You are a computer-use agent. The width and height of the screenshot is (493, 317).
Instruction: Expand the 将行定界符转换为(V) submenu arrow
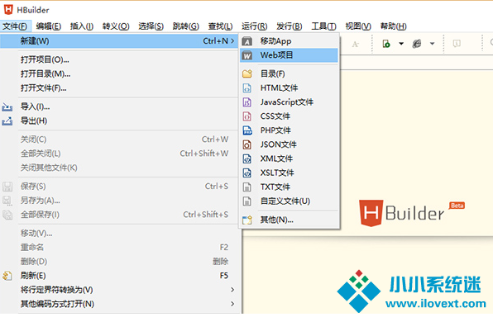(232, 290)
